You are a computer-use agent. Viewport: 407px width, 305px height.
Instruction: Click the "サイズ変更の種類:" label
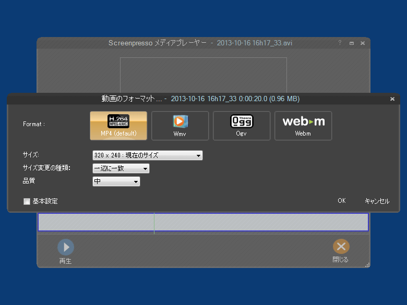pyautogui.click(x=46, y=168)
